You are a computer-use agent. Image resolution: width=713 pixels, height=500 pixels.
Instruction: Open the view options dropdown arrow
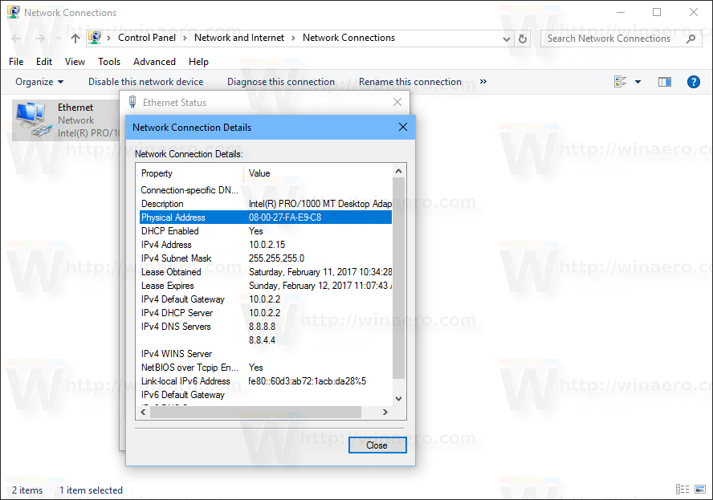(638, 82)
